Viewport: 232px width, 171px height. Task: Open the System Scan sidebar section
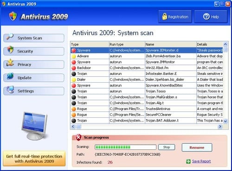coord(34,38)
